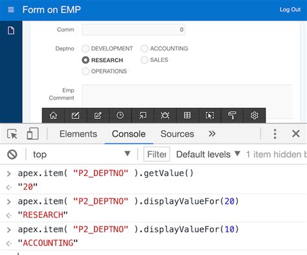The height and width of the screenshot is (255, 307).
Task: Switch to the Elements tab
Action: tap(78, 134)
